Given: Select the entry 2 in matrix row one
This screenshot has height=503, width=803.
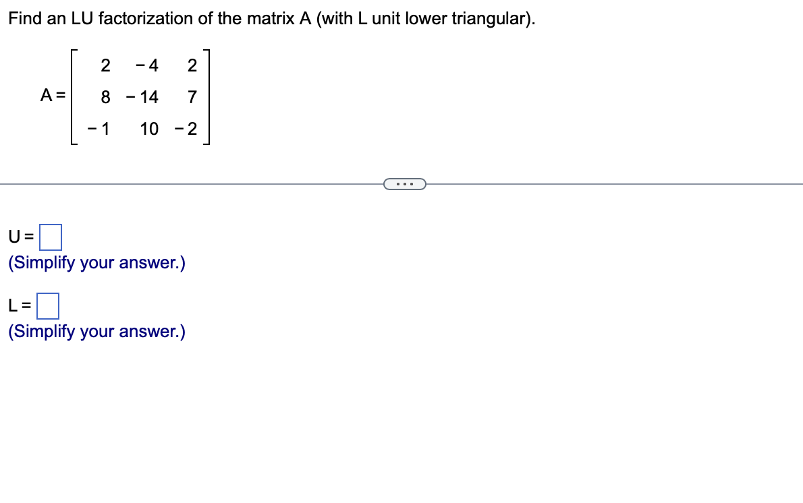Looking at the screenshot, I should (106, 65).
